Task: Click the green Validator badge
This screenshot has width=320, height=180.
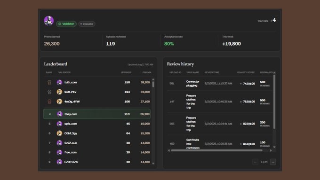Action: click(x=66, y=24)
